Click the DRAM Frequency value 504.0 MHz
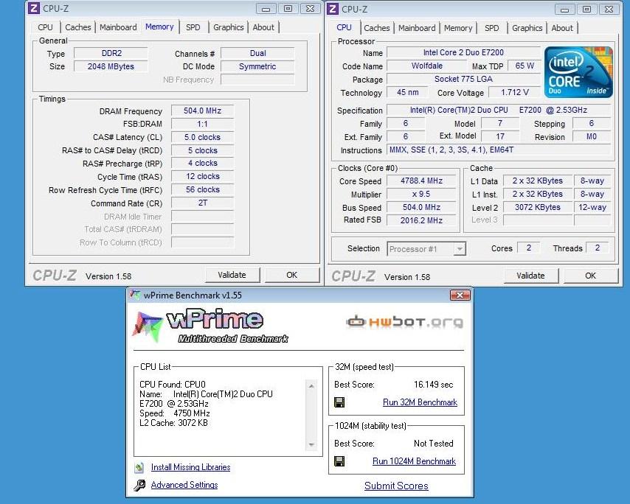The height and width of the screenshot is (504, 630). (202, 111)
